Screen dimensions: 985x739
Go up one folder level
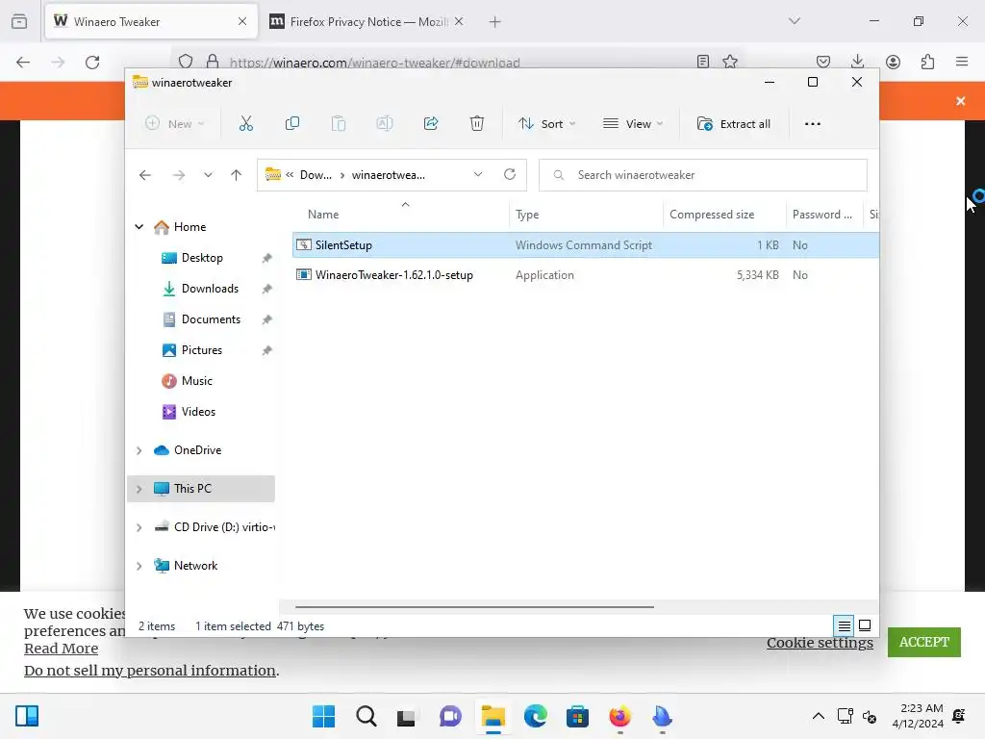pos(237,175)
